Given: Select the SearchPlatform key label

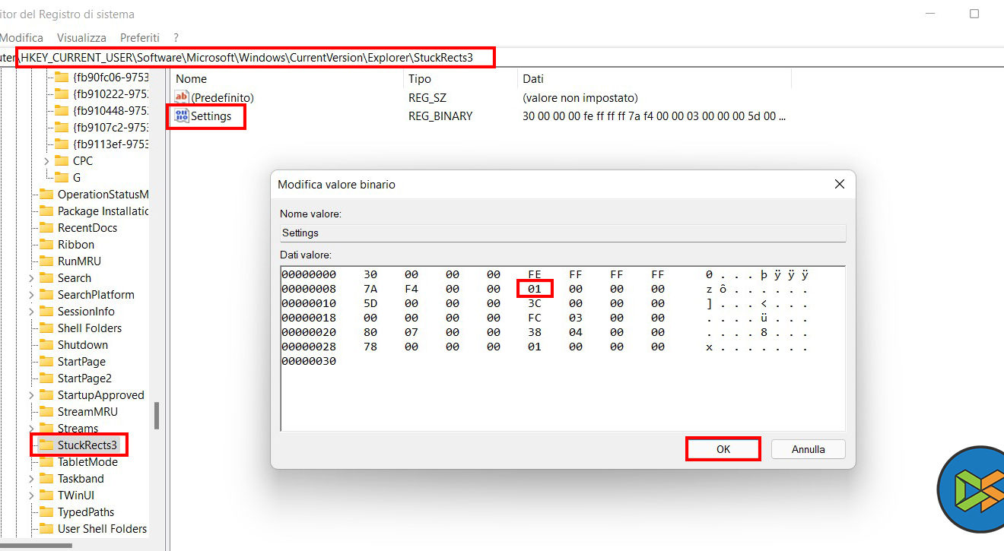Looking at the screenshot, I should 96,295.
